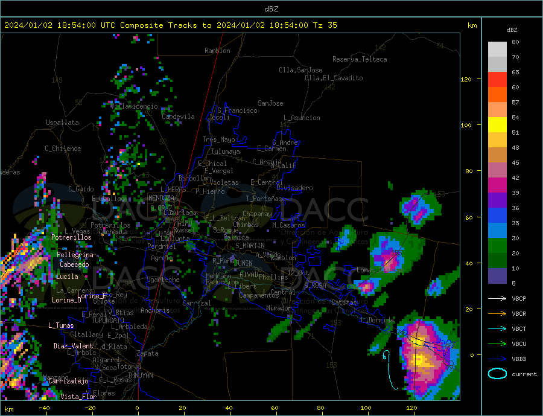Select the bright yellow 54 dBZ swatch

coord(497,125)
